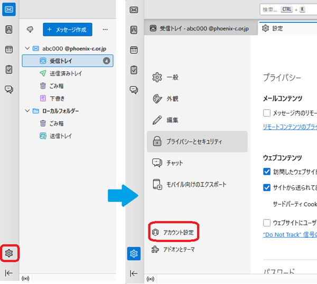Select プライバシーとセキュリティ settings category

197,141
